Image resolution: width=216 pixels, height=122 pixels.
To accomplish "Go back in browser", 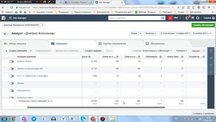I will 3,7.
